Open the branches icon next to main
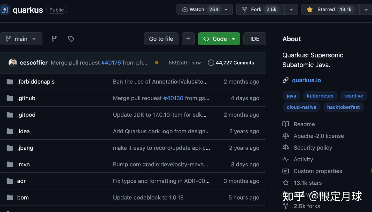The width and height of the screenshot is (372, 212). 54,39
